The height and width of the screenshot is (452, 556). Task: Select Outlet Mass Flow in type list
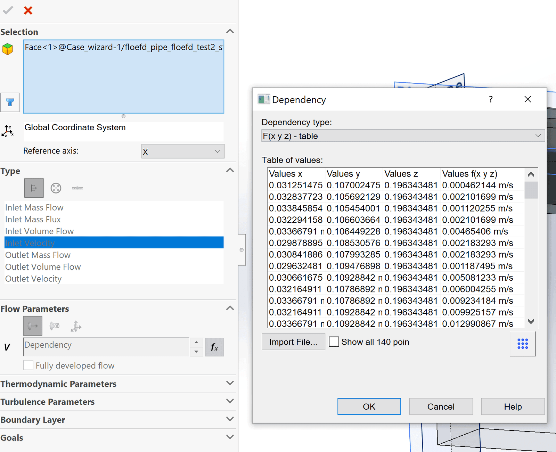pos(114,255)
